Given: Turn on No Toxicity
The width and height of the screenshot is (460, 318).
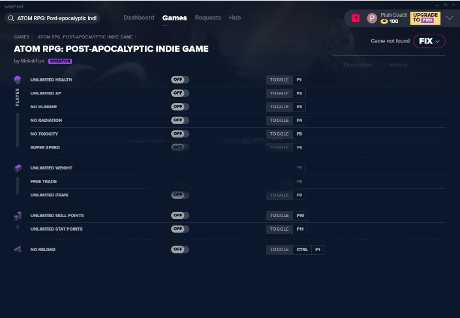Looking at the screenshot, I should [x=180, y=134].
